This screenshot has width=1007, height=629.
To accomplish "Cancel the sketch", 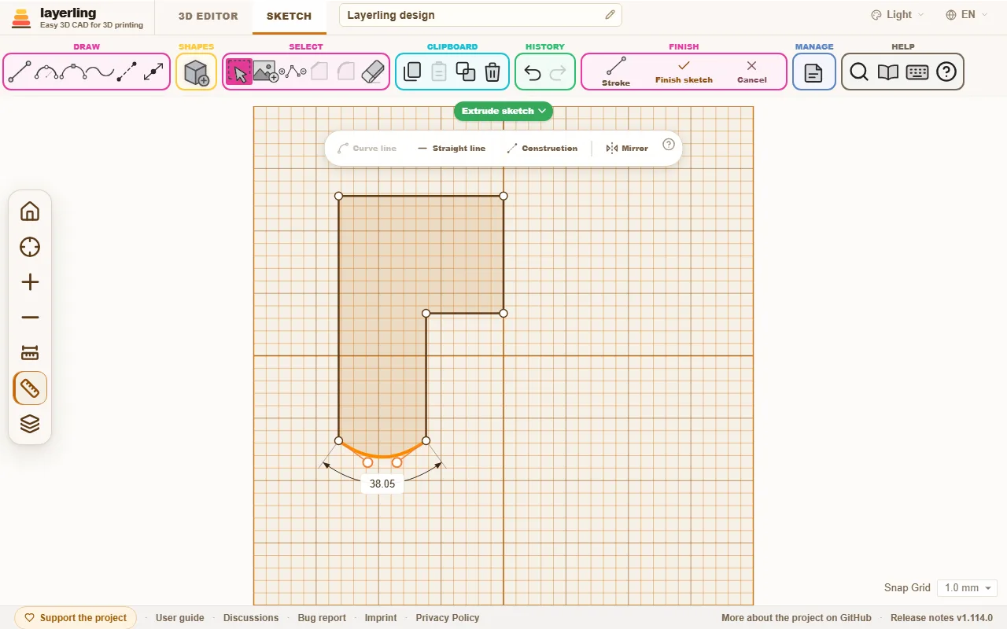I will pyautogui.click(x=751, y=72).
